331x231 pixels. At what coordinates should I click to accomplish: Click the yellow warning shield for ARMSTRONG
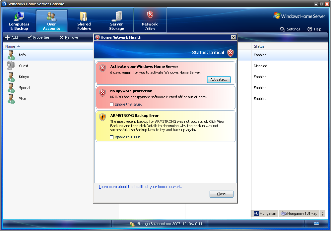point(102,117)
